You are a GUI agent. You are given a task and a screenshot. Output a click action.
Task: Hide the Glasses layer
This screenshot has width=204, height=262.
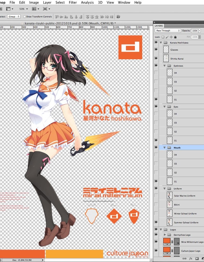pos(156,49)
